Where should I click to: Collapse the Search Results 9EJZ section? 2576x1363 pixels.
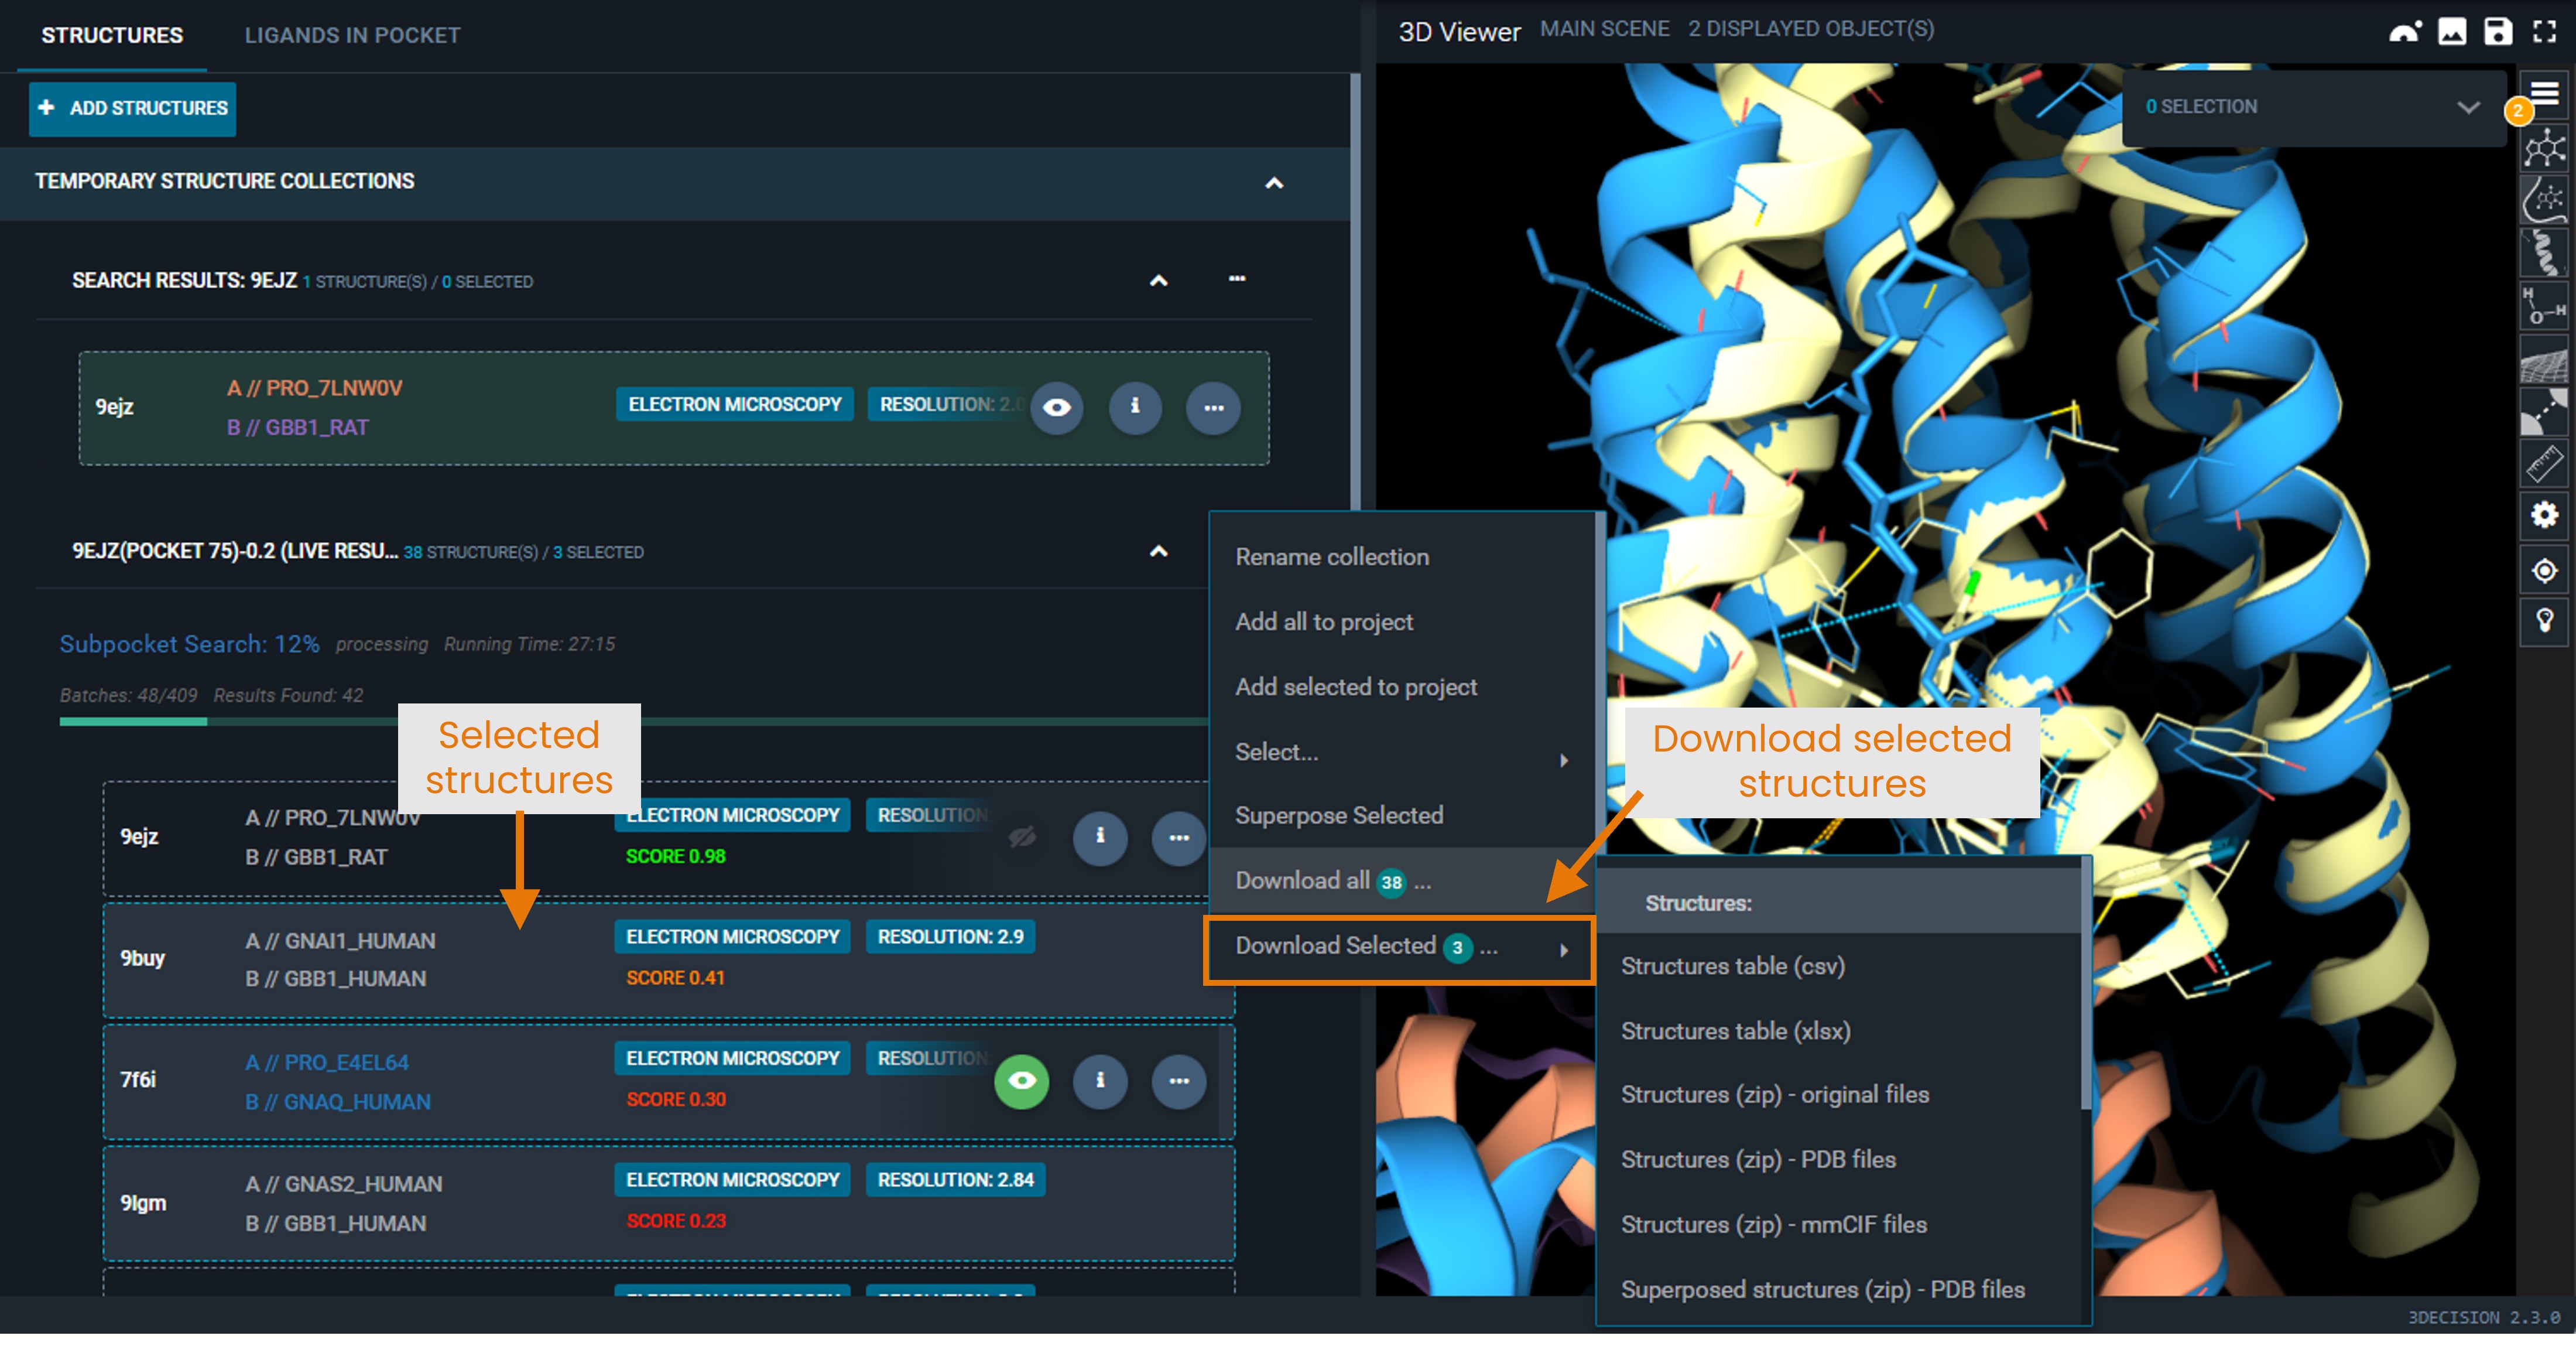(x=1158, y=281)
